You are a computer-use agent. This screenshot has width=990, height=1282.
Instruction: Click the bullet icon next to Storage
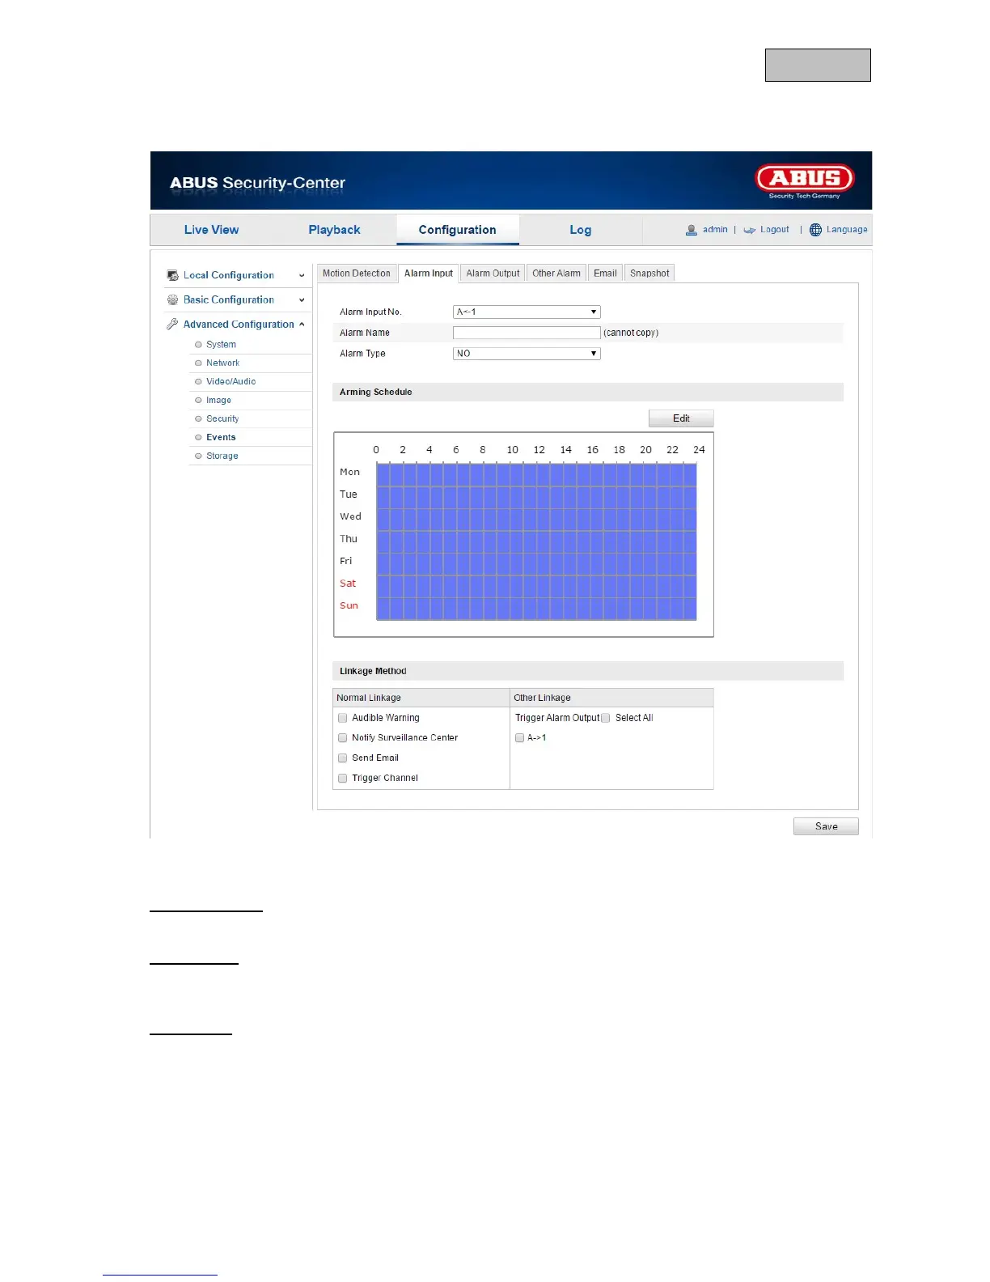198,456
